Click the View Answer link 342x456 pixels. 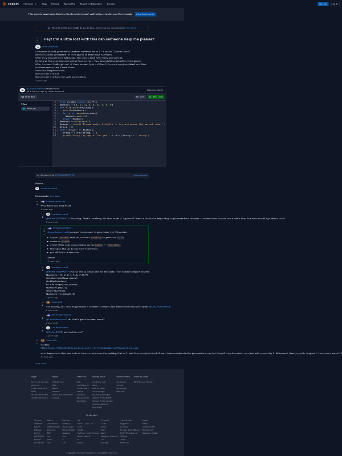click(x=140, y=175)
